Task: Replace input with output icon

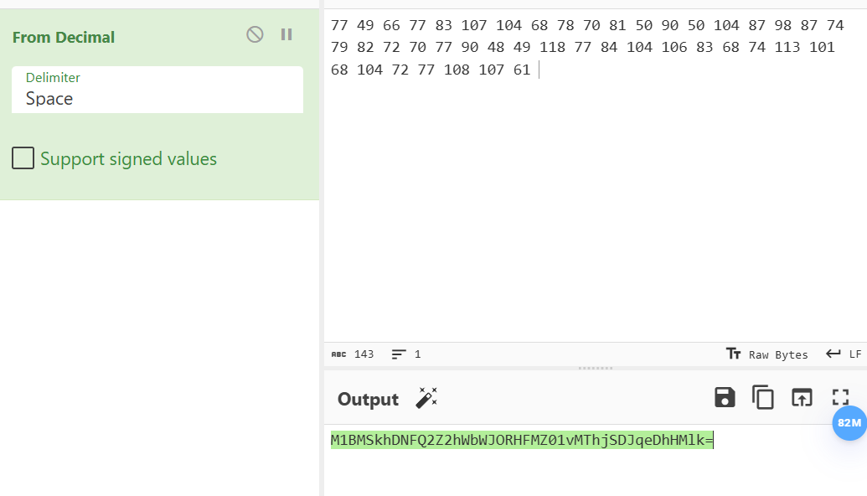Action: pos(802,398)
